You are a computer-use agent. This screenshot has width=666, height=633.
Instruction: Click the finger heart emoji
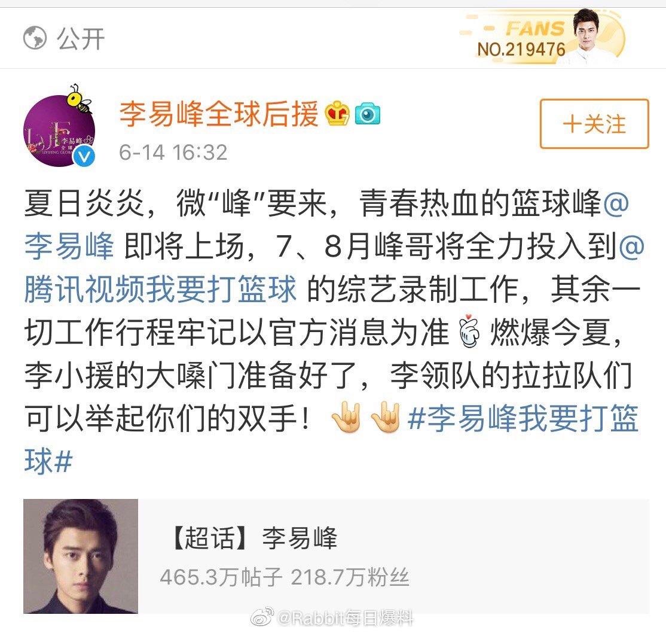point(469,331)
